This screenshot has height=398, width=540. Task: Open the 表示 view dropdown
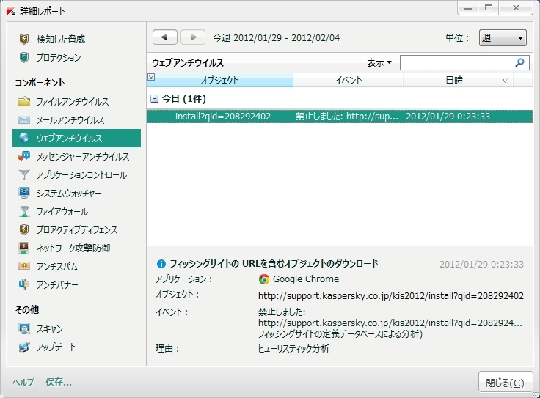pos(379,62)
